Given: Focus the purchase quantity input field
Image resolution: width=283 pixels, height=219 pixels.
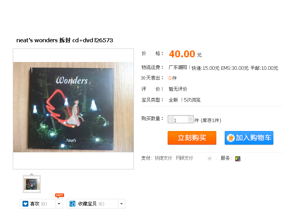Looking at the screenshot, I should point(181,119).
